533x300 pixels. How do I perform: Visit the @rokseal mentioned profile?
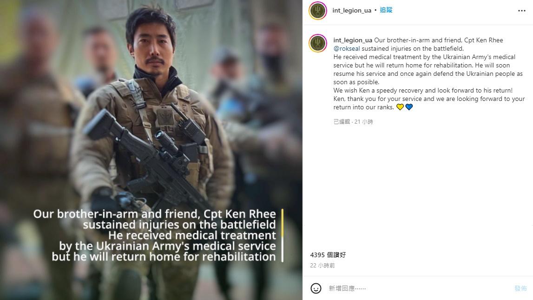347,49
